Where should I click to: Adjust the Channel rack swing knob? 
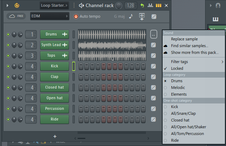[119, 6]
